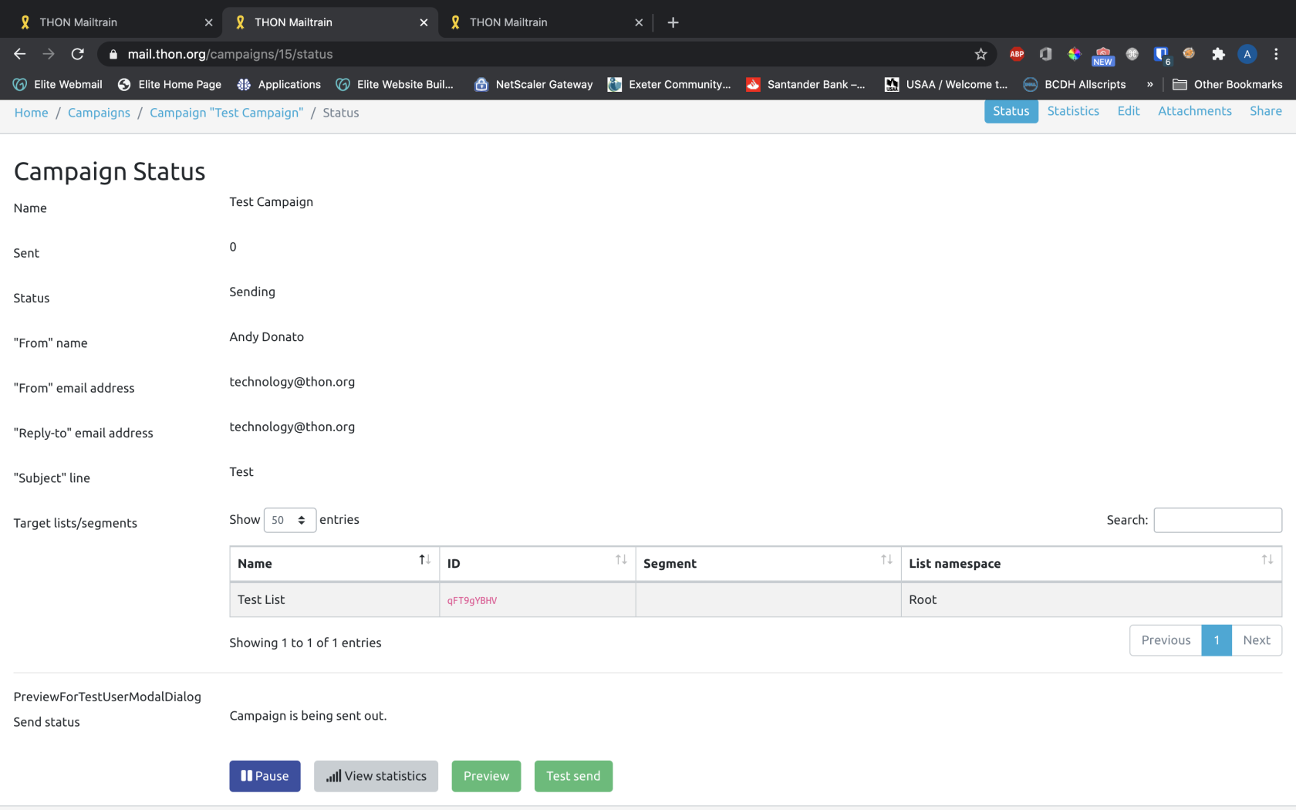Open the Attachments tab
This screenshot has width=1296, height=810.
[x=1194, y=111]
